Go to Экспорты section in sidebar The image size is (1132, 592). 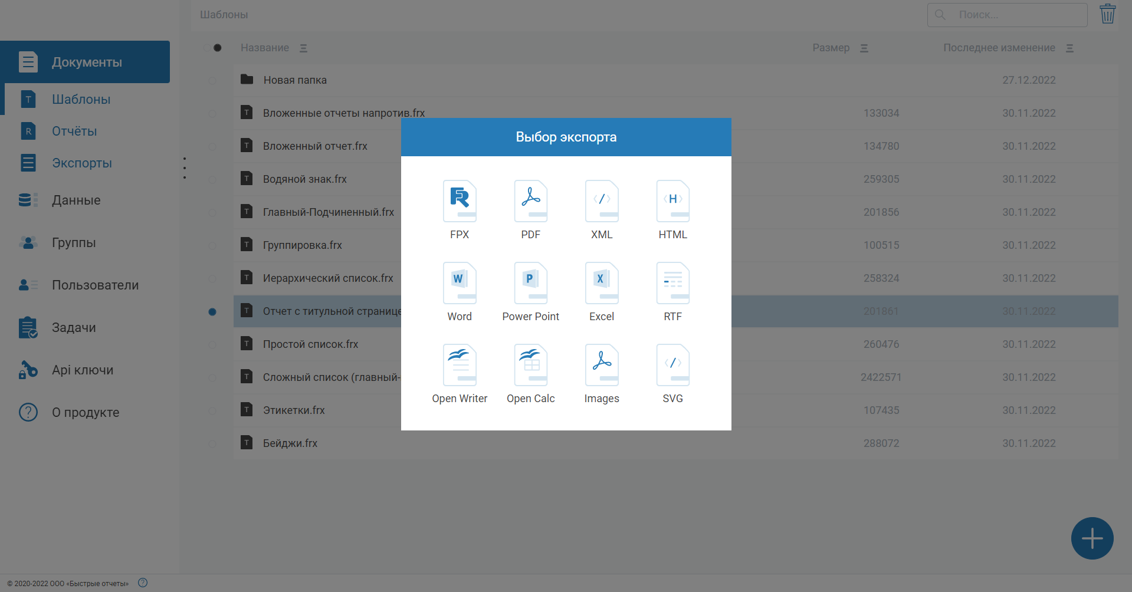(81, 163)
